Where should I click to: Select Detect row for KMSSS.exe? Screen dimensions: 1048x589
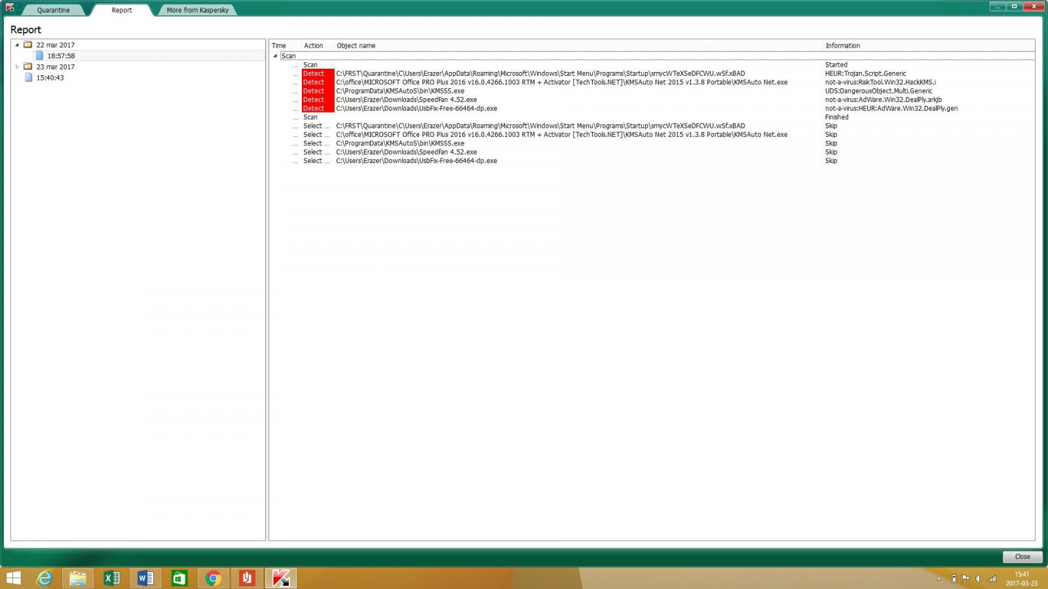652,91
